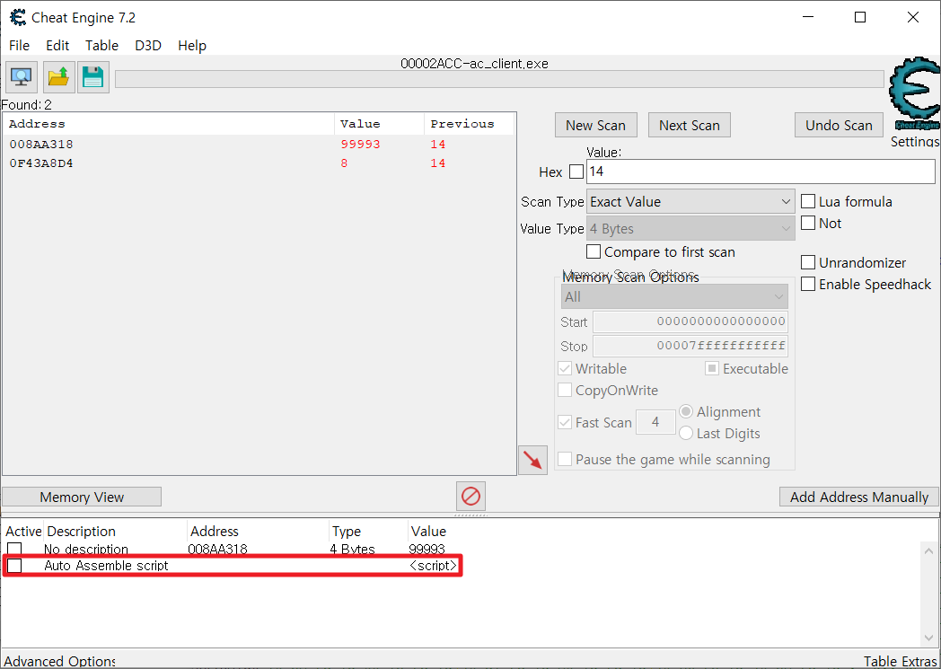Toggle the Hex checkbox
This screenshot has height=669, width=941.
(x=576, y=172)
